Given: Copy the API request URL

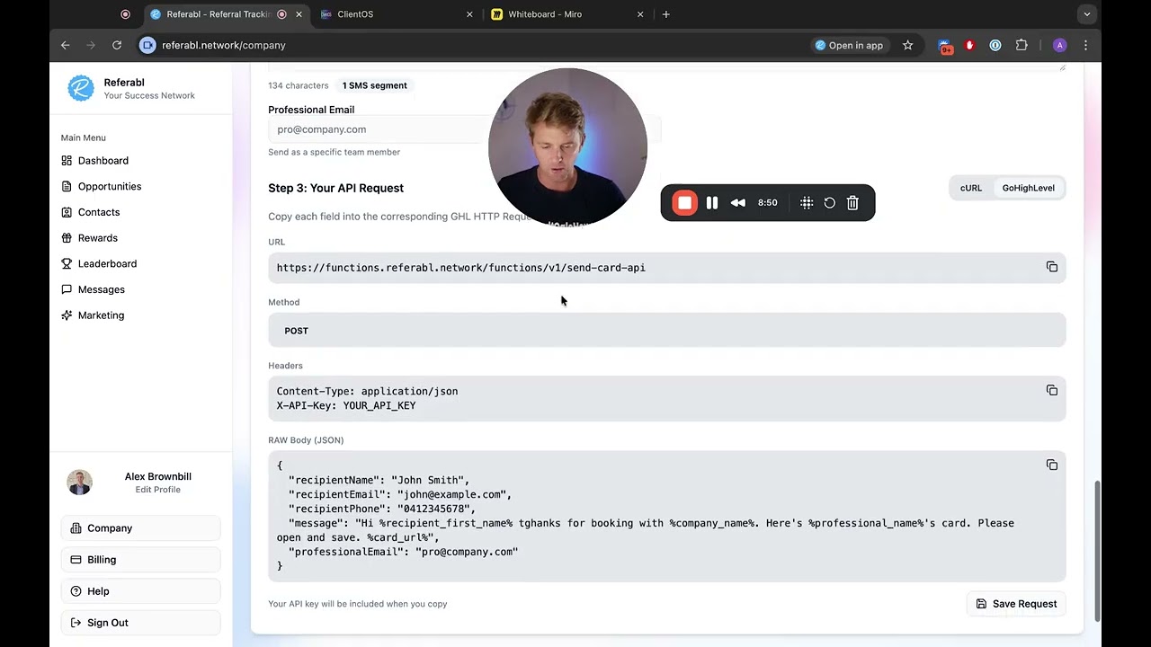Looking at the screenshot, I should point(1052,267).
